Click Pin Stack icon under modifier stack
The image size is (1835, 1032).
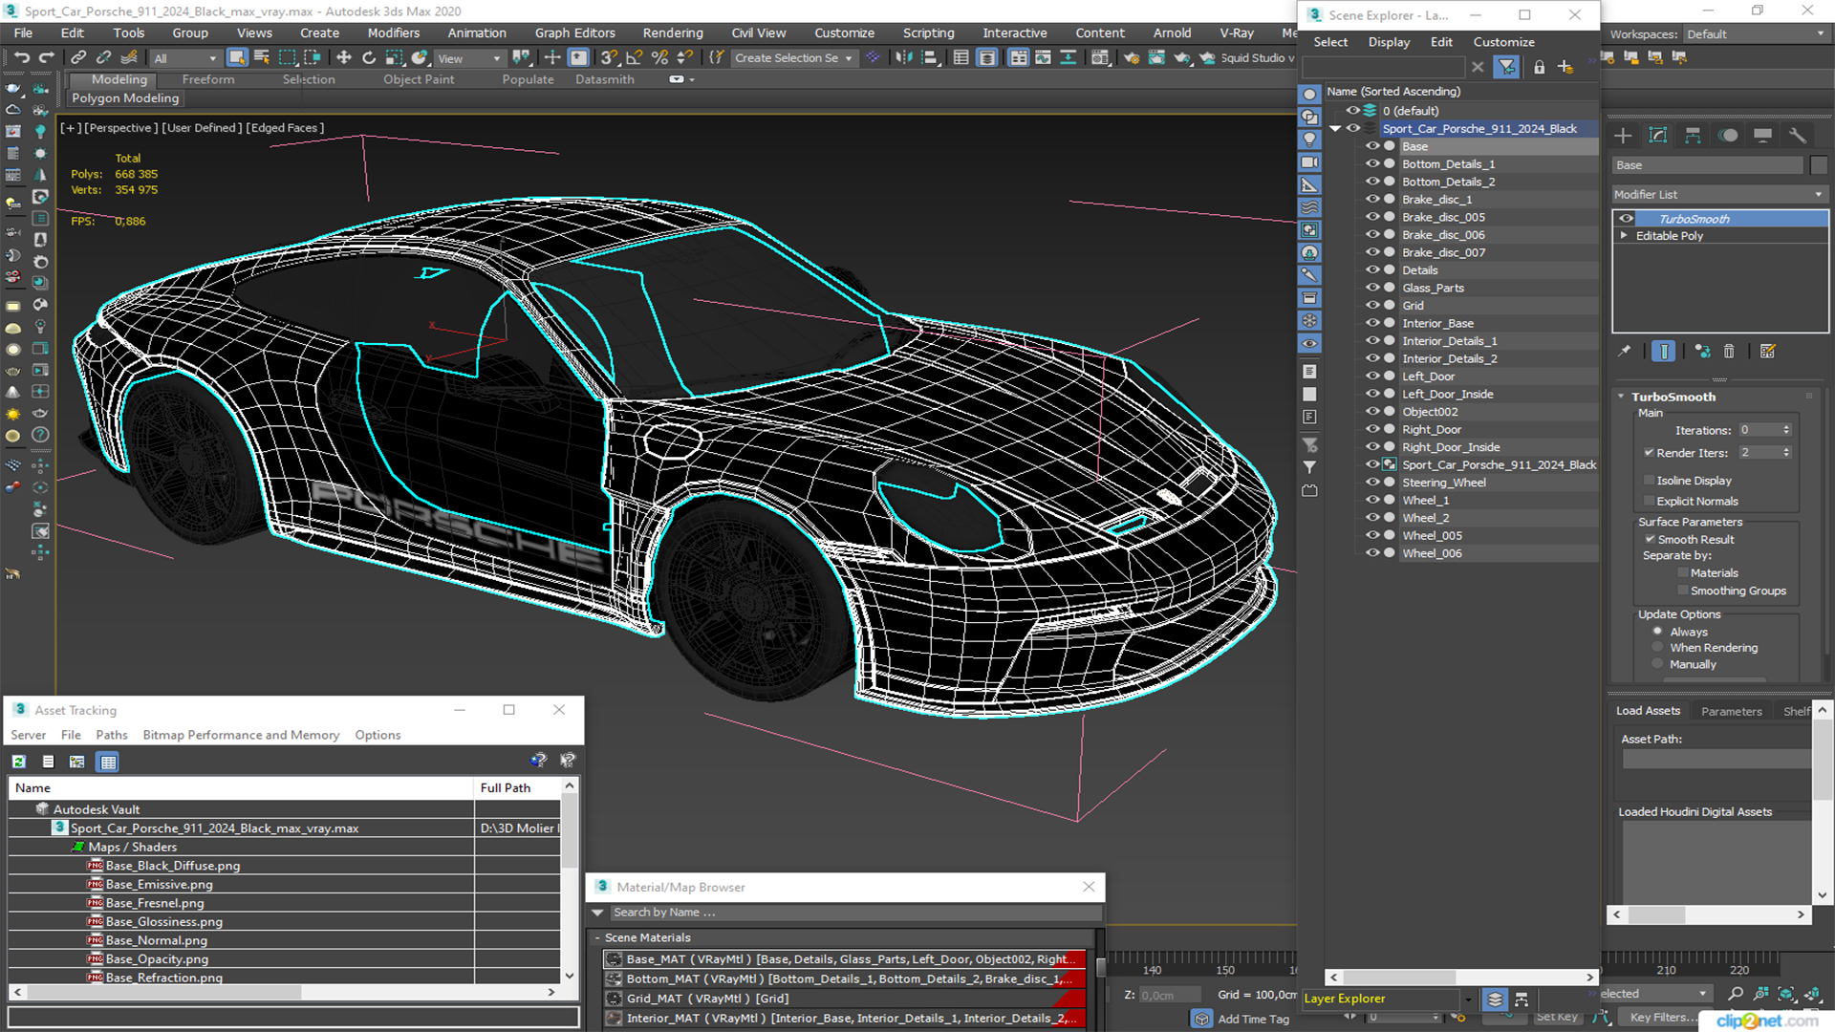[x=1624, y=352]
